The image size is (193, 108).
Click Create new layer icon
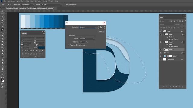[x=179, y=87]
